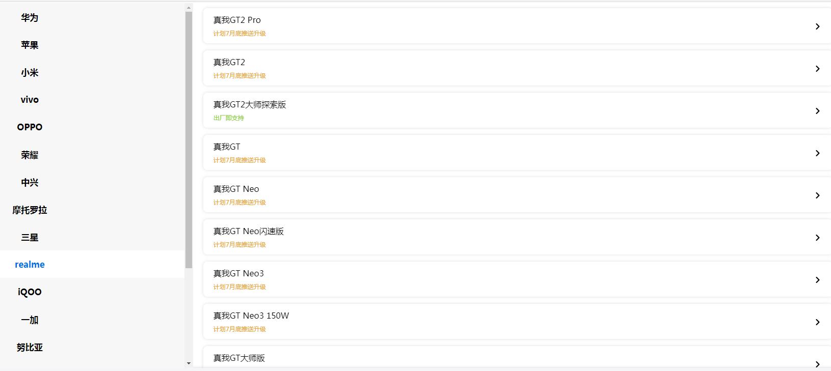
Task: Select vivo from the sidebar
Action: (x=30, y=100)
